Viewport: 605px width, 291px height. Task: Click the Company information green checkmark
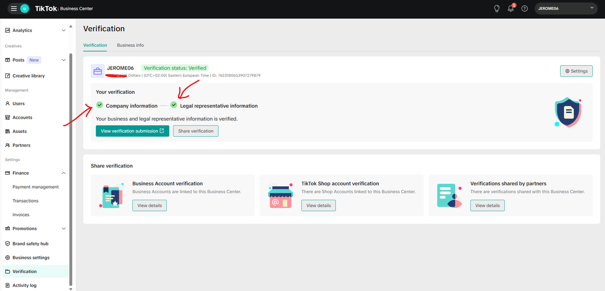[x=99, y=105]
